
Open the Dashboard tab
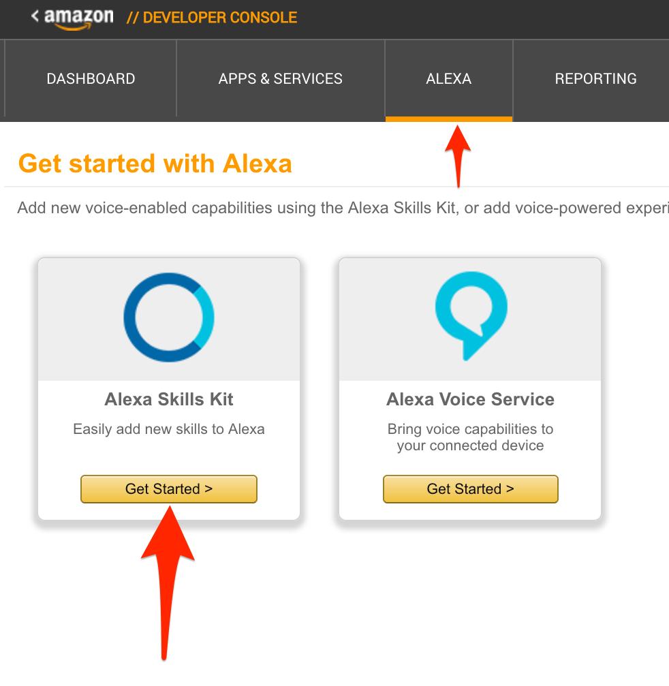pyautogui.click(x=91, y=79)
